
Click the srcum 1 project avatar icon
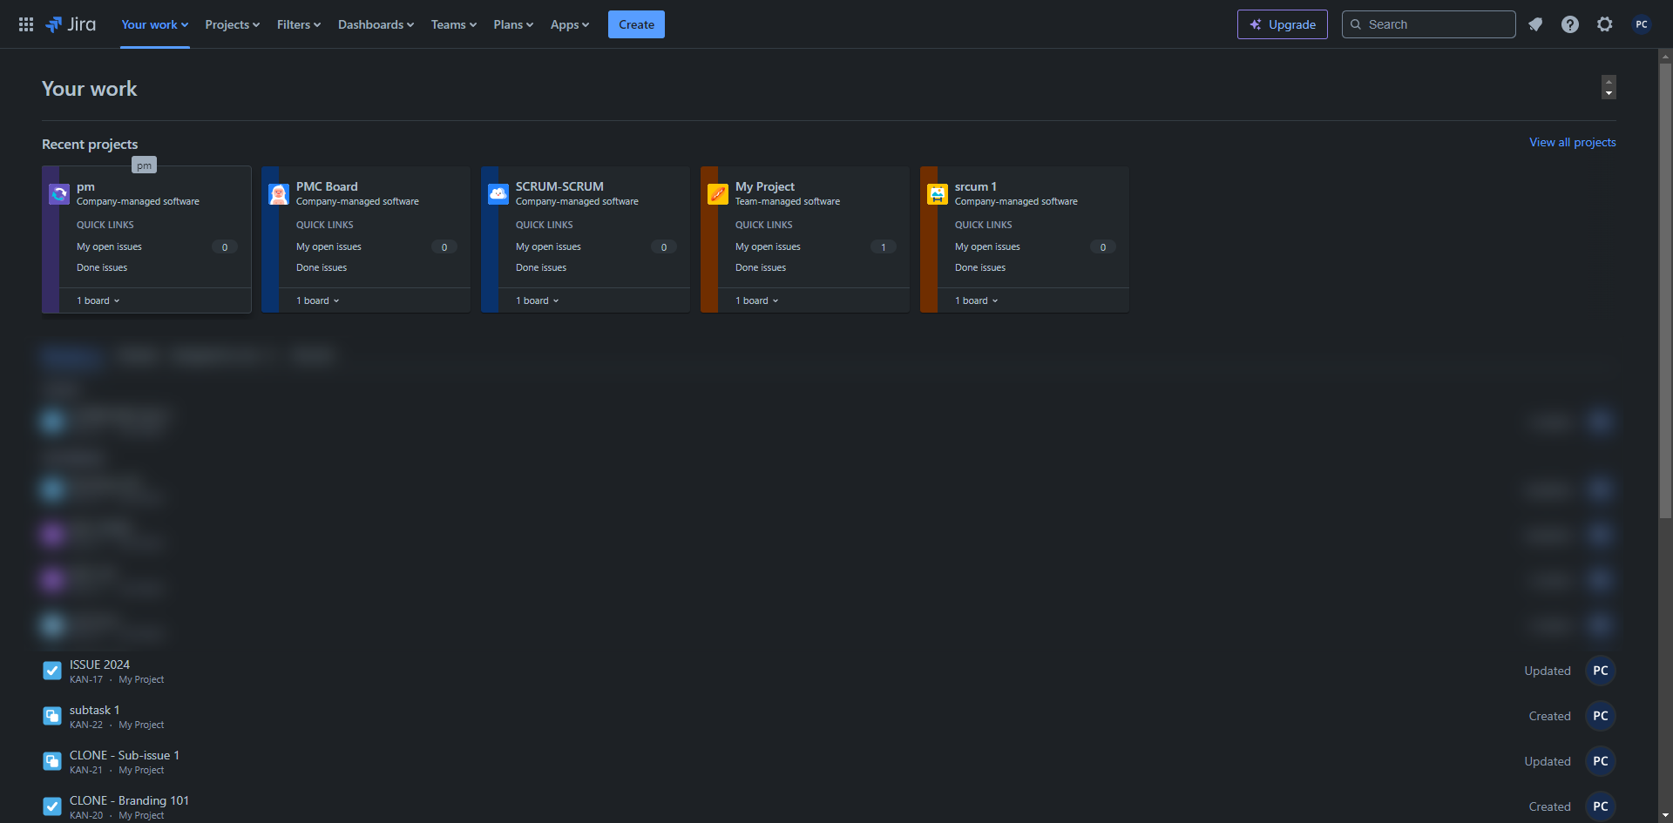tap(938, 194)
